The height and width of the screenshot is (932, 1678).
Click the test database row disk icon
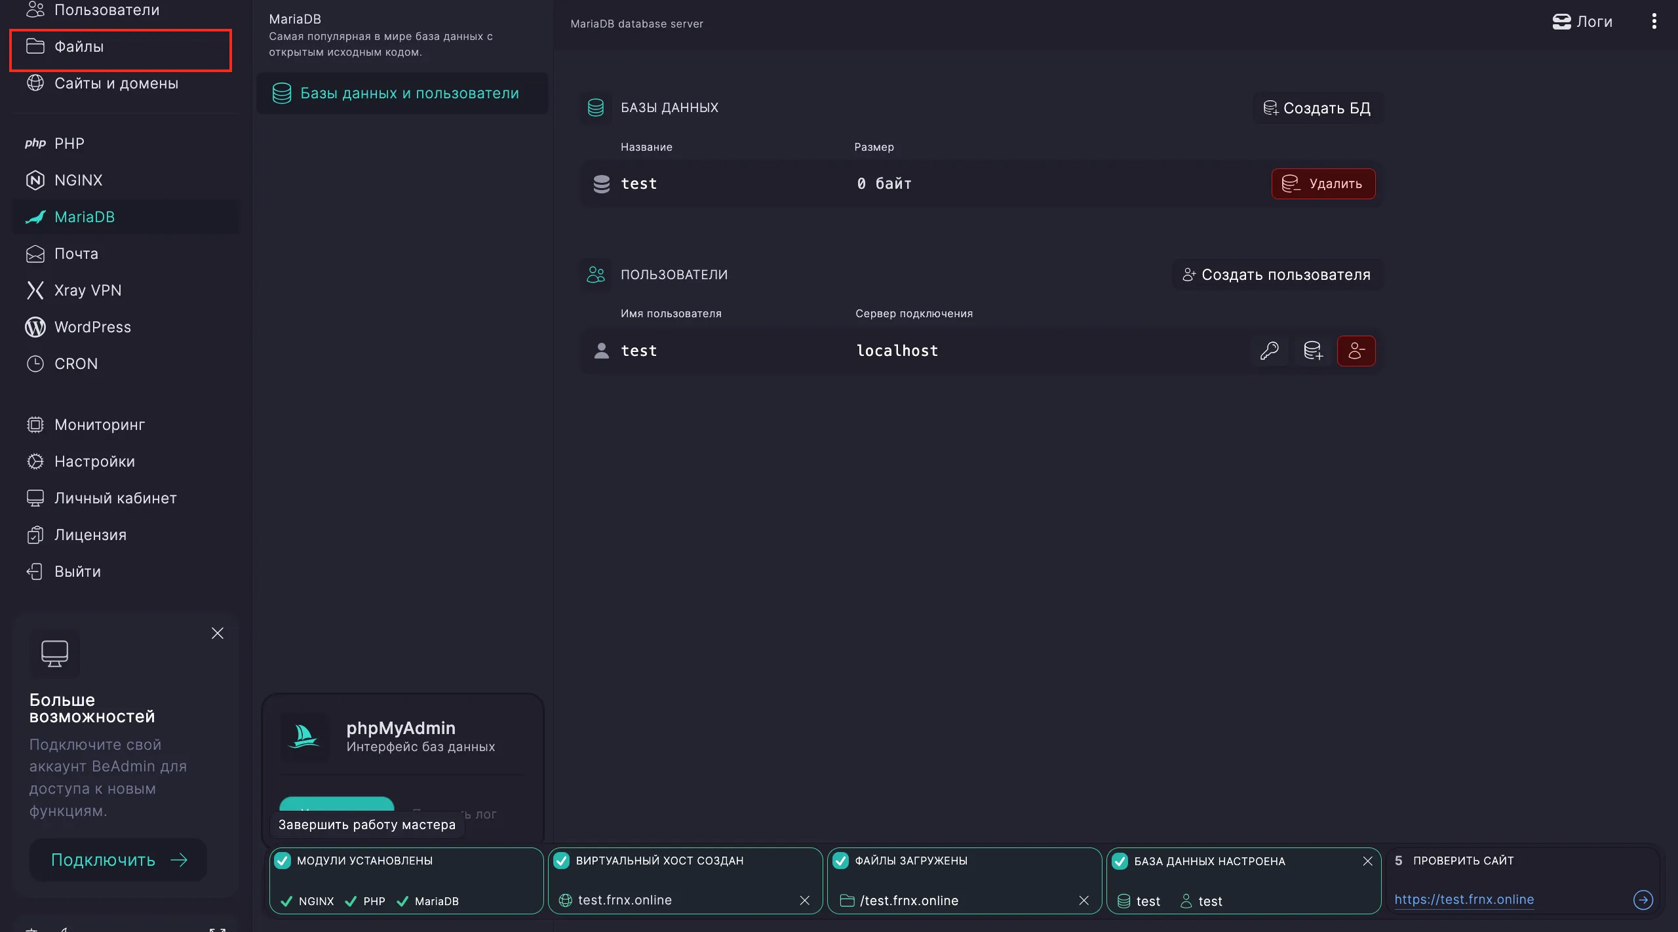pos(601,184)
